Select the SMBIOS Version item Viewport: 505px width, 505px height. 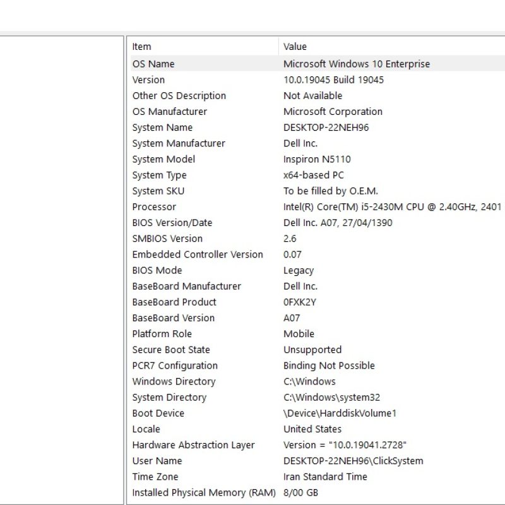coord(167,239)
